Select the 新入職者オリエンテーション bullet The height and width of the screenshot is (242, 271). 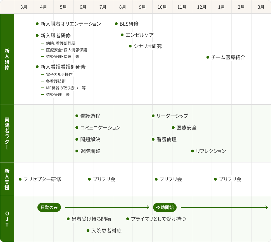[37, 24]
